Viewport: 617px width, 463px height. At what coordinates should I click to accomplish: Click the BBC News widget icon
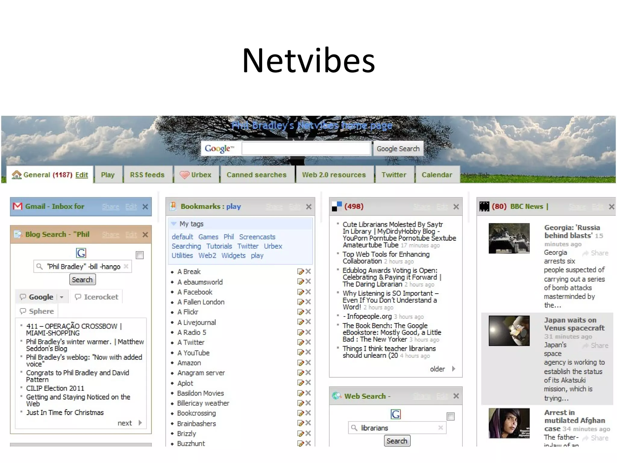point(484,206)
